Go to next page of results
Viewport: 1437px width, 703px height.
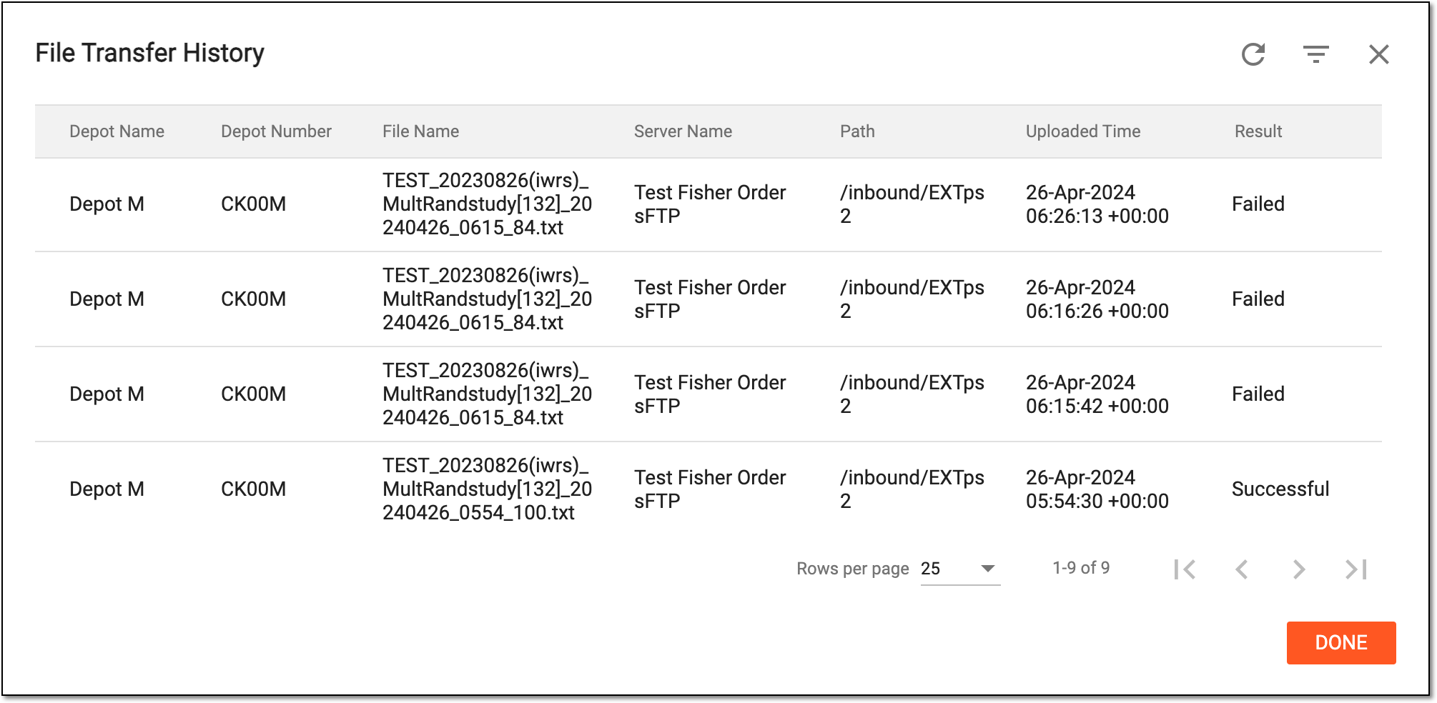(1299, 569)
